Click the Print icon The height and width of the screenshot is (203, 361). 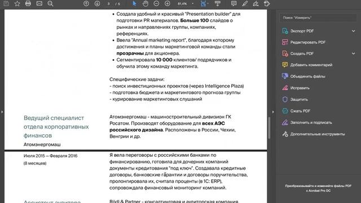pyautogui.click(x=28, y=3)
